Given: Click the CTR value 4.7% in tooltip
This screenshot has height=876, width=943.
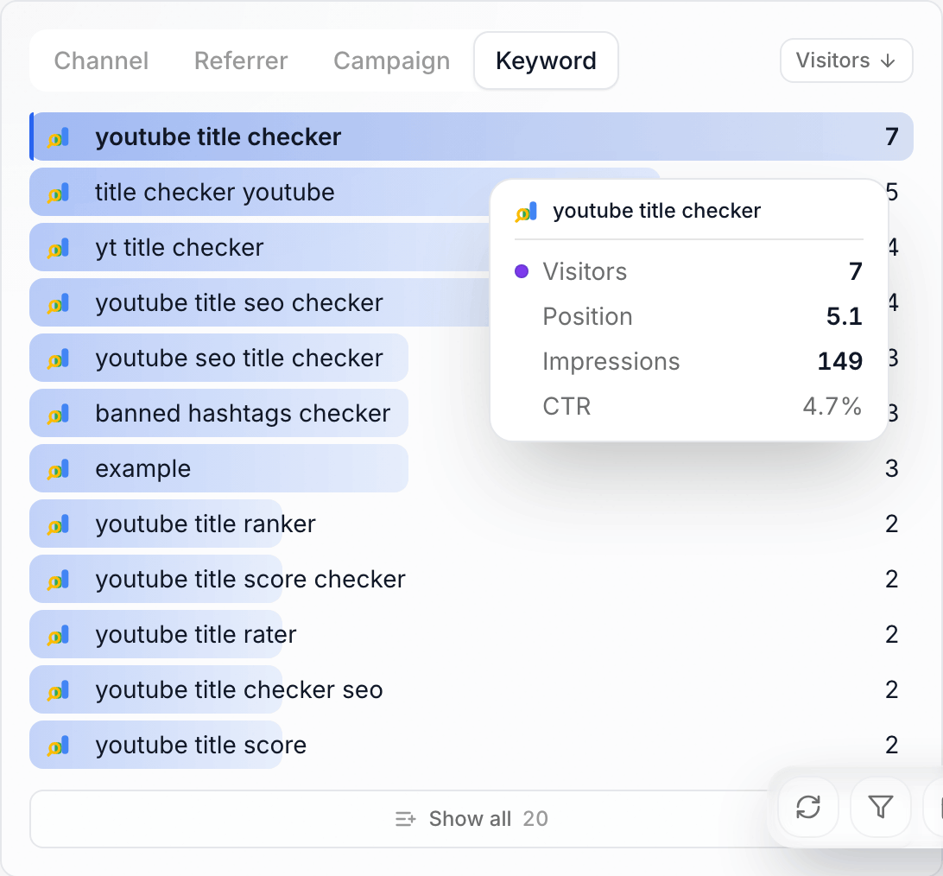Looking at the screenshot, I should [832, 406].
